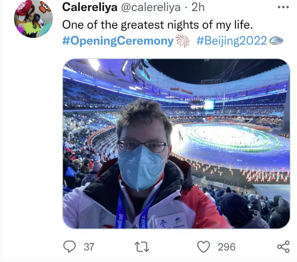Open the Calereliya profile avatar
The width and height of the screenshot is (297, 262).
coord(33,19)
